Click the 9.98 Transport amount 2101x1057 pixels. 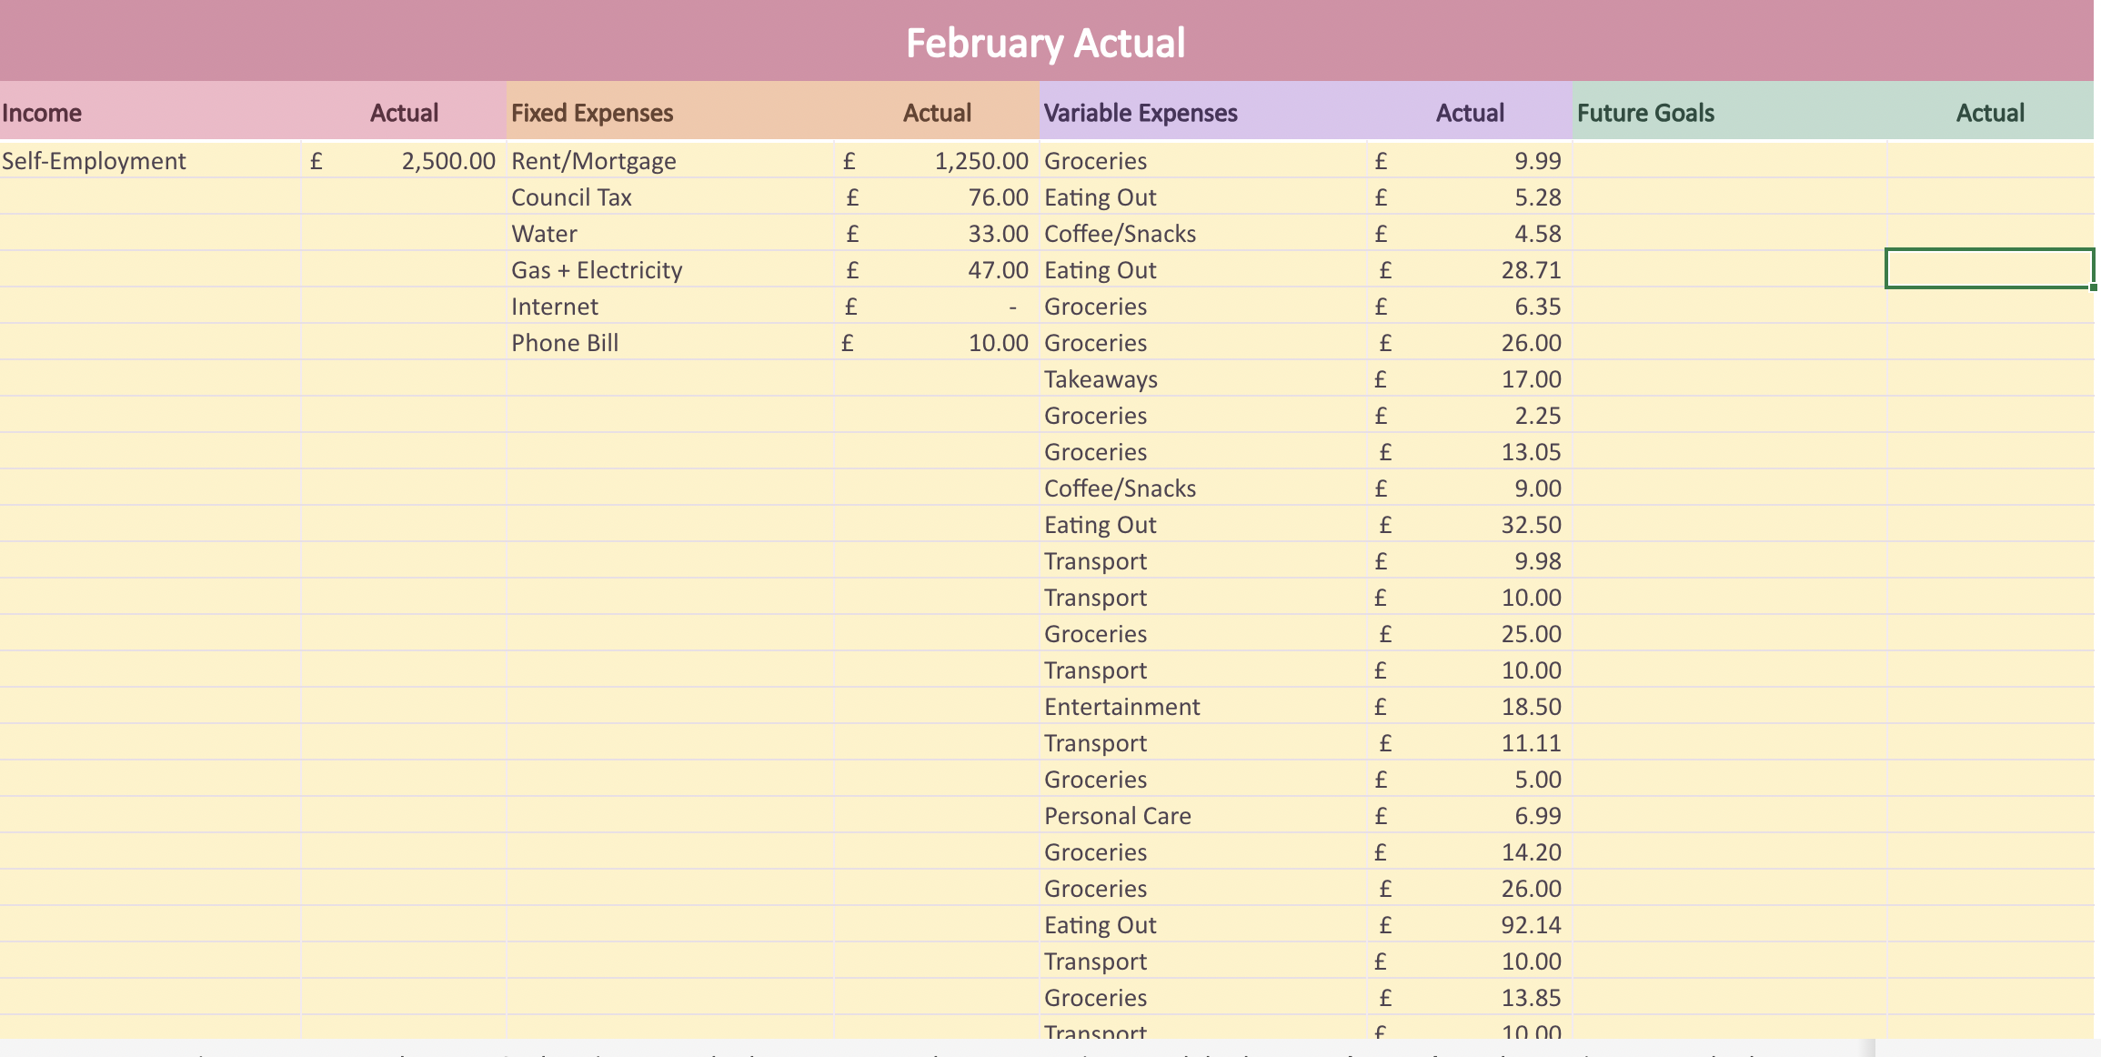(x=1470, y=561)
